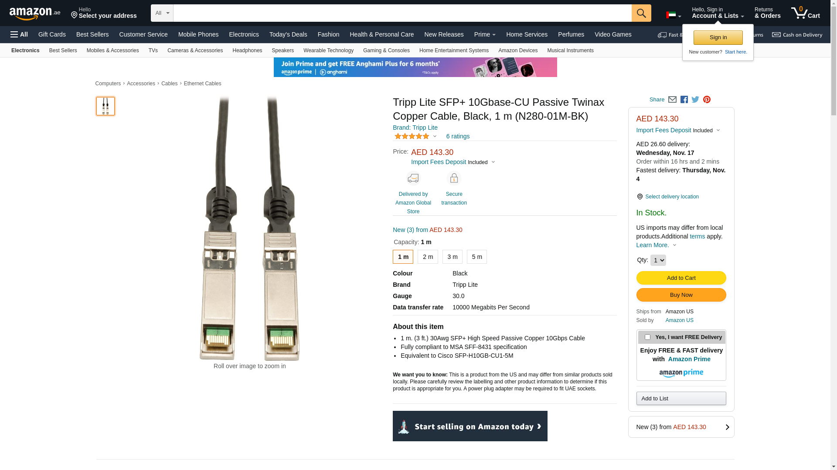The width and height of the screenshot is (837, 470).
Task: Open the 6 ratings link
Action: pos(458,136)
